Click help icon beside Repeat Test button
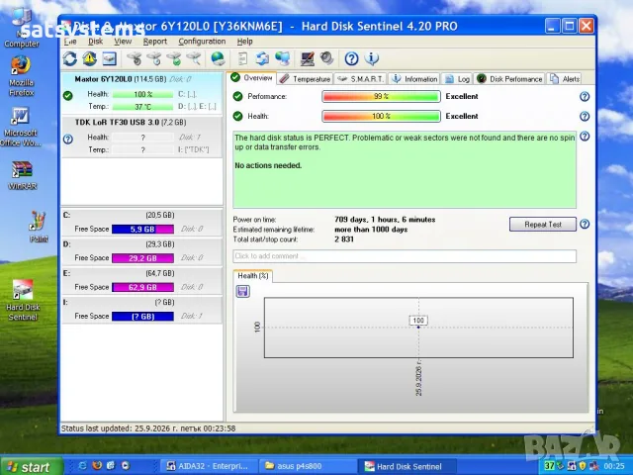Image resolution: width=633 pixels, height=475 pixels. [585, 225]
